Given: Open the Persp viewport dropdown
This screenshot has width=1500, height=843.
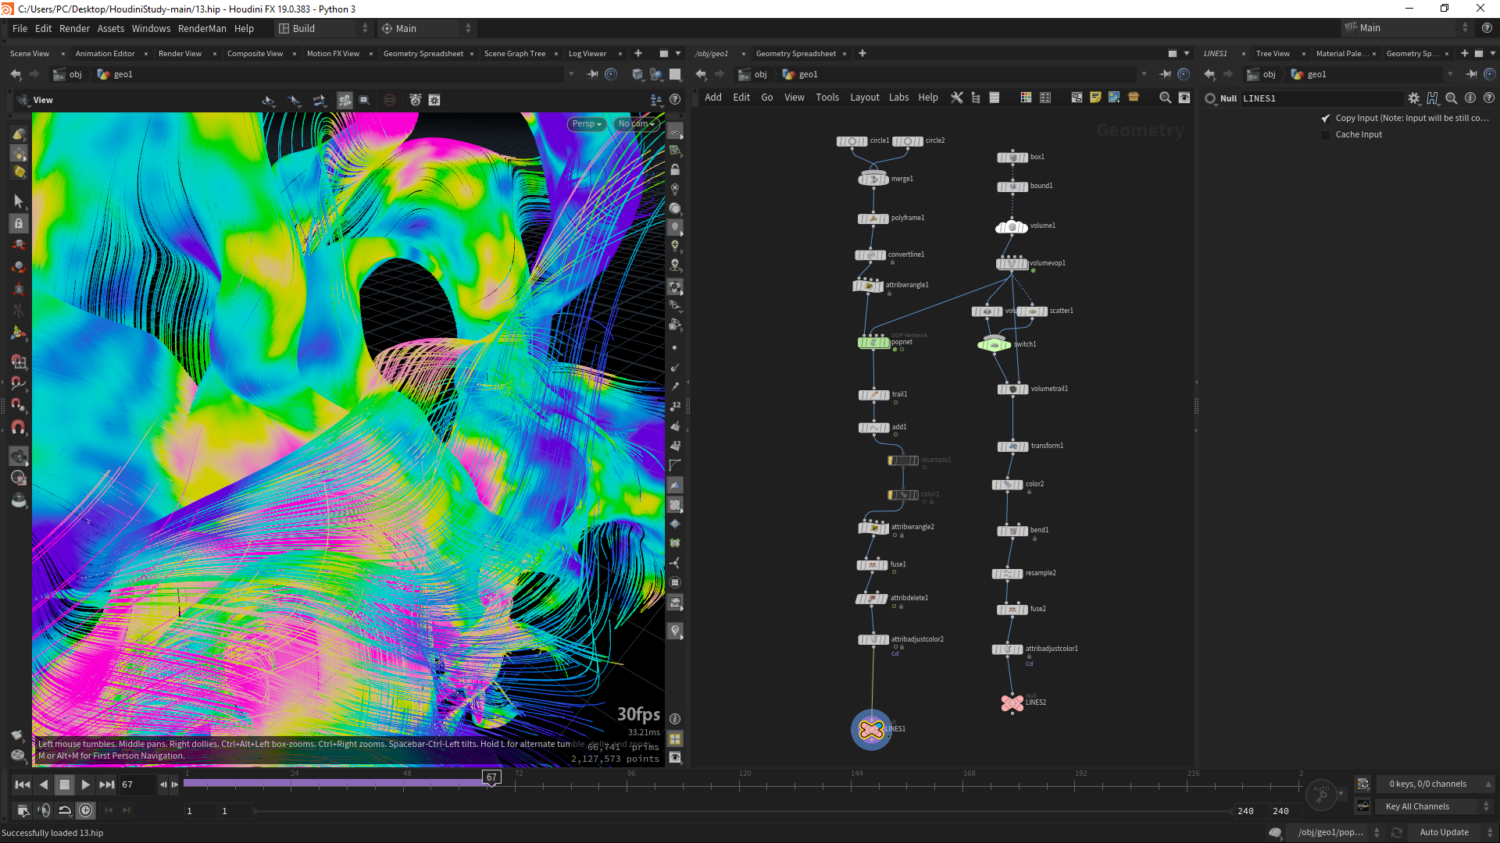Looking at the screenshot, I should click(587, 124).
